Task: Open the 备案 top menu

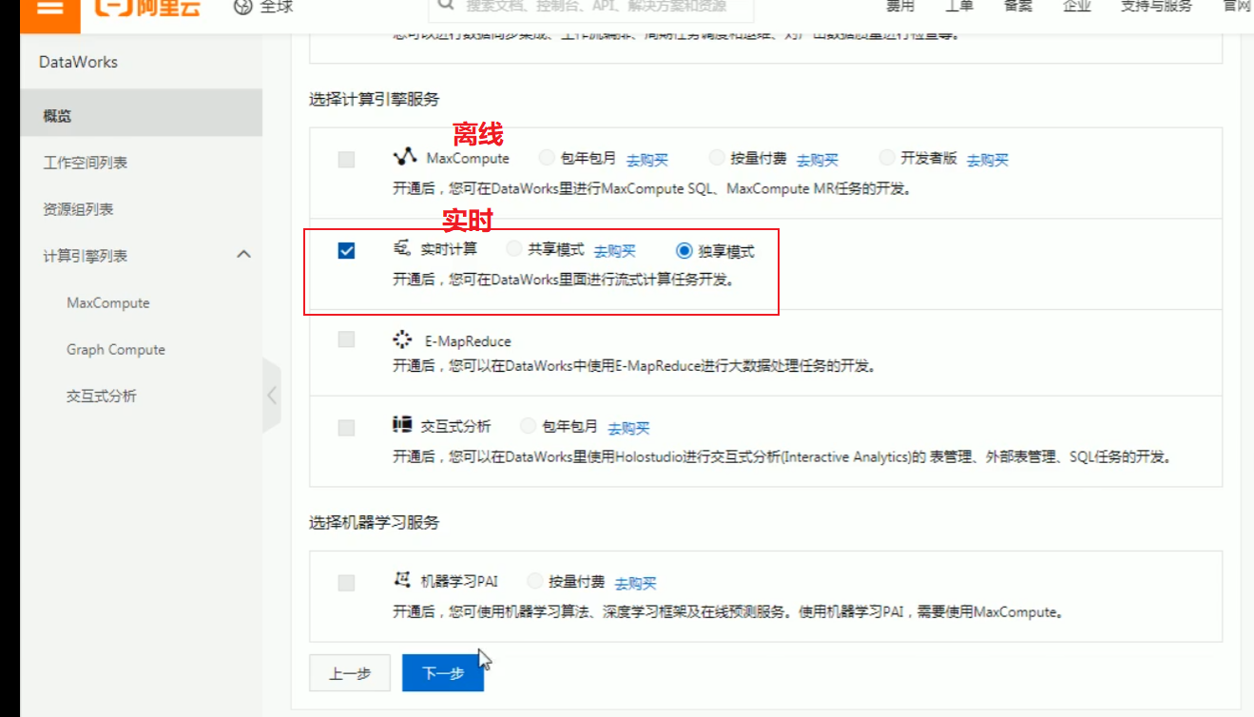Action: (x=1018, y=6)
